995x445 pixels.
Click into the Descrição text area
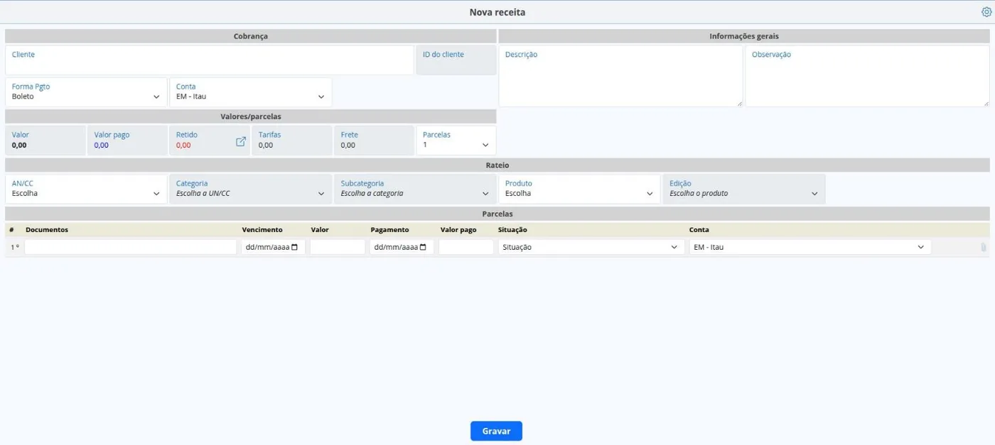coord(620,77)
